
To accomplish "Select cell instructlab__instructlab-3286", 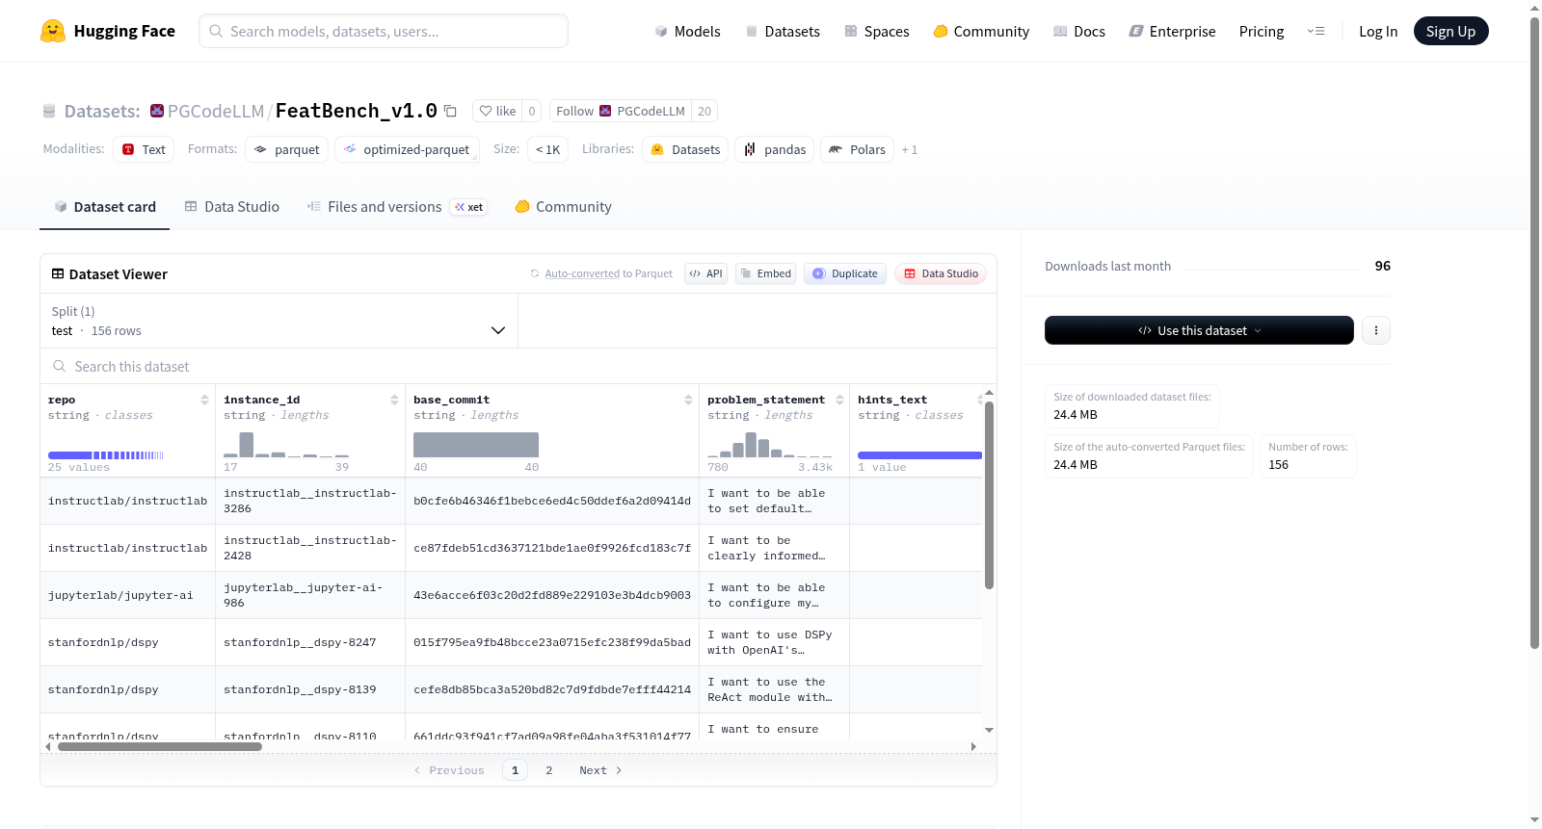I will coord(310,501).
